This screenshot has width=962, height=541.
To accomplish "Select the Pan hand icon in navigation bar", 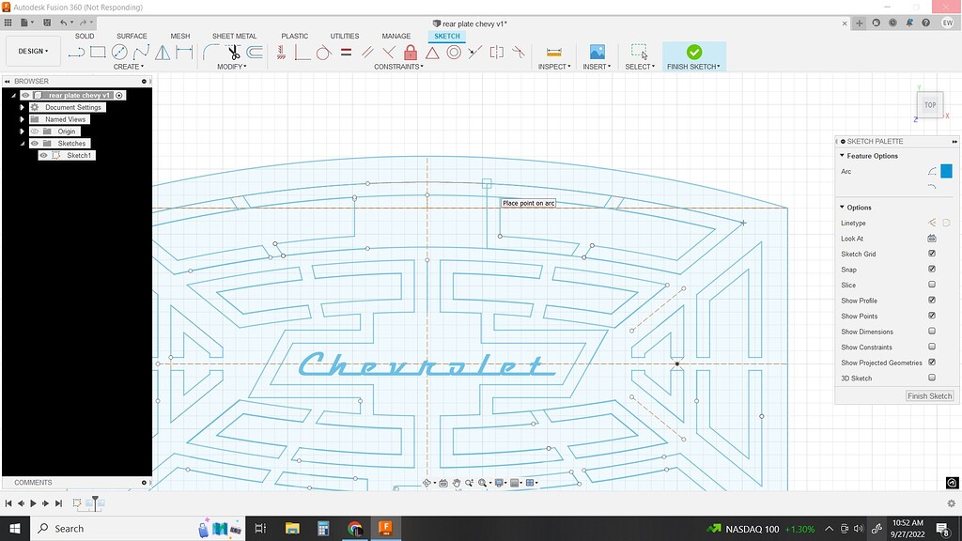I will (458, 483).
